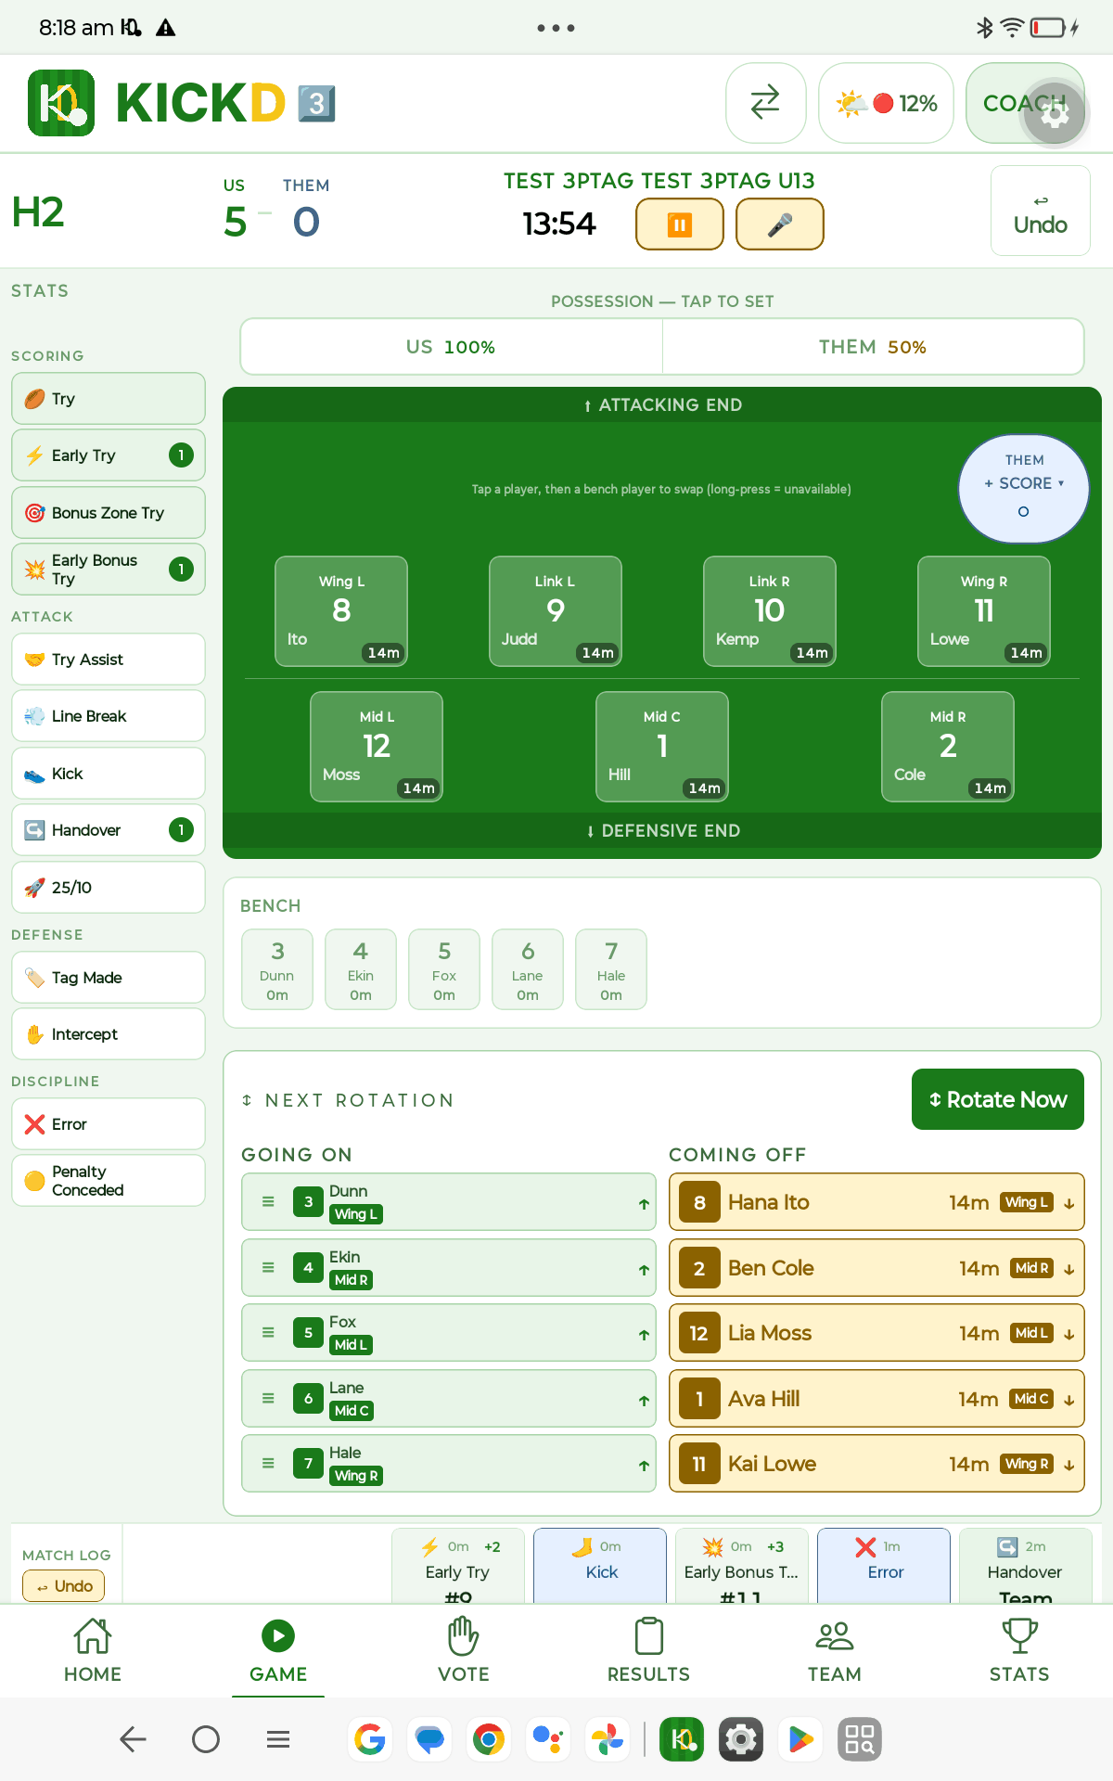Viewport: 1113px width, 1781px height.
Task: Tap Rotate Now button
Action: point(998,1099)
